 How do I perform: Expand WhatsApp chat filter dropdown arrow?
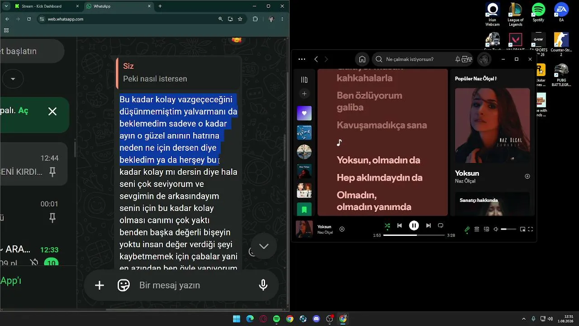tap(13, 79)
